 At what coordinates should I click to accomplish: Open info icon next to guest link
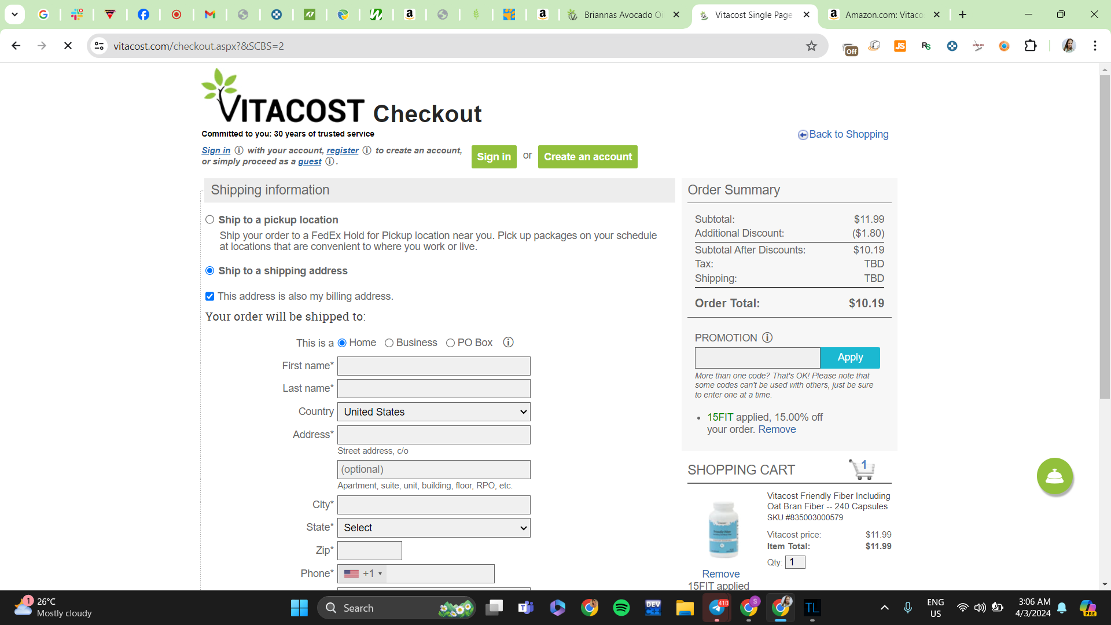click(x=330, y=161)
